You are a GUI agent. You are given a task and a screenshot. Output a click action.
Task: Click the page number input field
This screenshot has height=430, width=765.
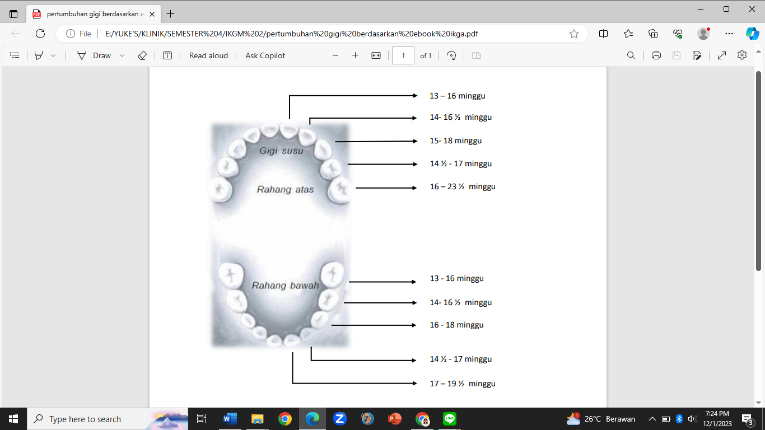tap(403, 55)
